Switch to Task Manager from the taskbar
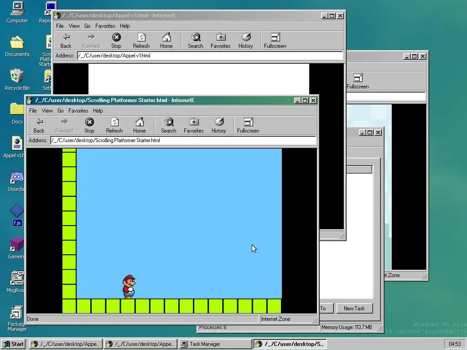 215,344
